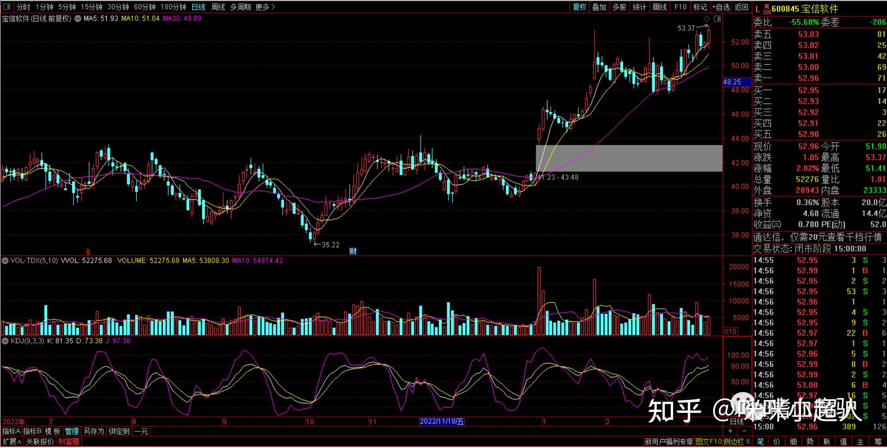Image resolution: width=887 pixels, height=448 pixels.
Task: Open 关联报价 related quotes
Action: coord(40,442)
